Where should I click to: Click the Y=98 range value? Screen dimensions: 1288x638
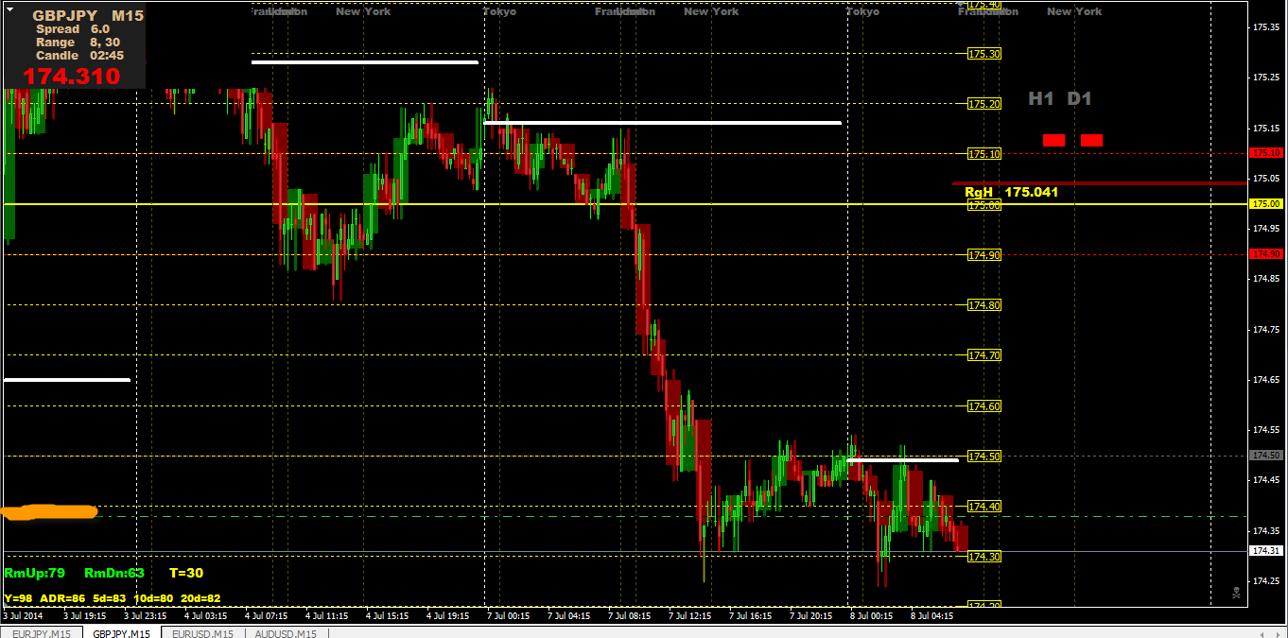coord(18,598)
